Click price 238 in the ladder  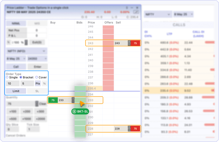click(x=91, y=72)
